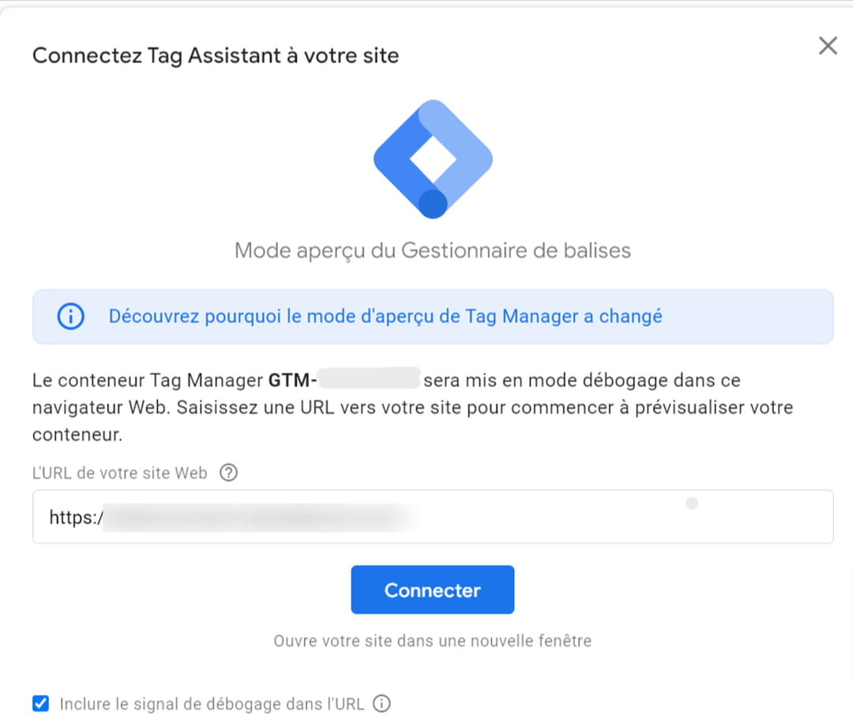This screenshot has height=721, width=853.
Task: Click the word 'conteneur.' ending the description paragraph
Action: point(77,434)
